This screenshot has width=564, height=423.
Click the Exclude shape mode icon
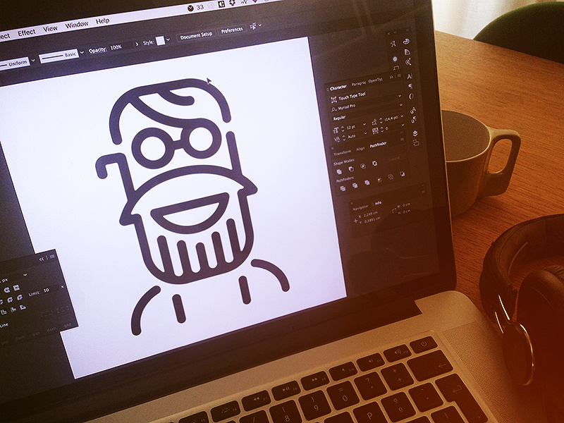(x=375, y=164)
